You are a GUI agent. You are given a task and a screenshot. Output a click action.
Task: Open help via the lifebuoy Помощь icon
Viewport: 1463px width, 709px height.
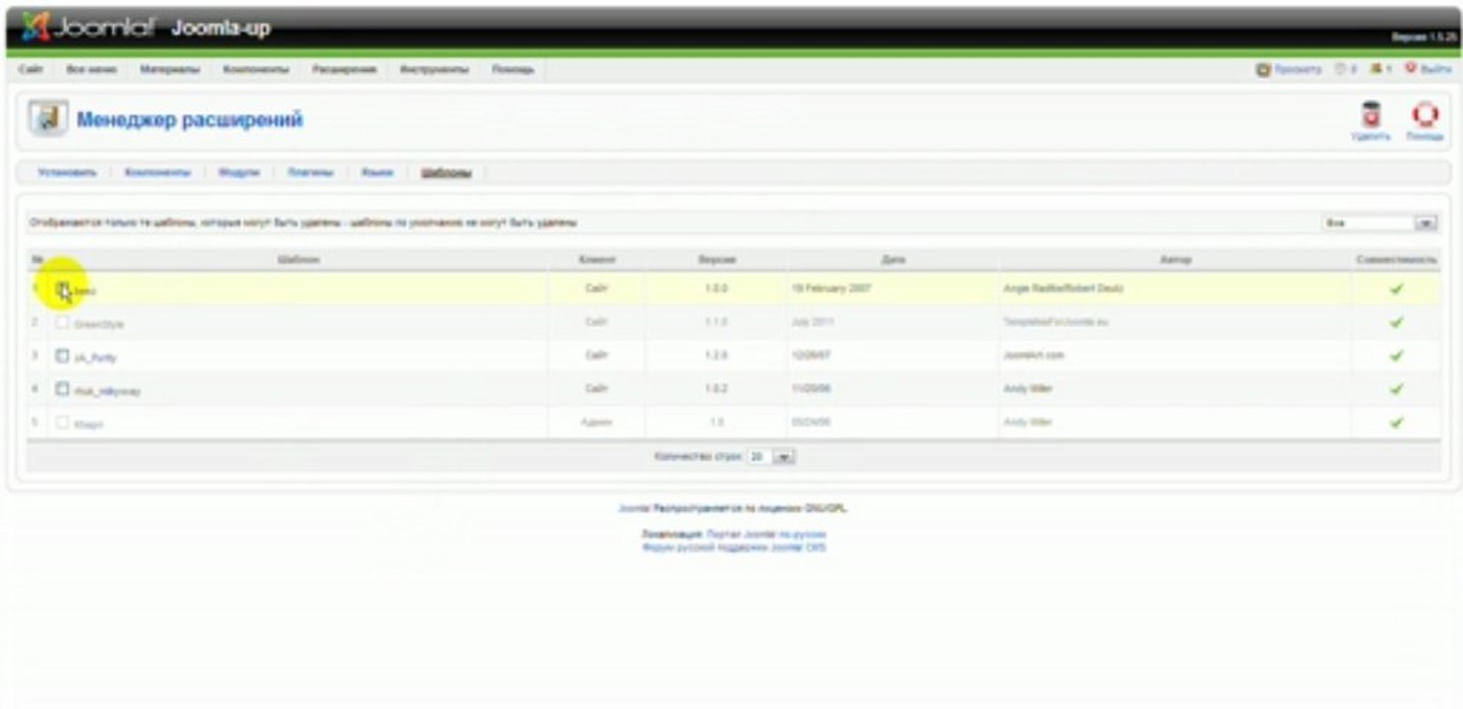pyautogui.click(x=1425, y=115)
